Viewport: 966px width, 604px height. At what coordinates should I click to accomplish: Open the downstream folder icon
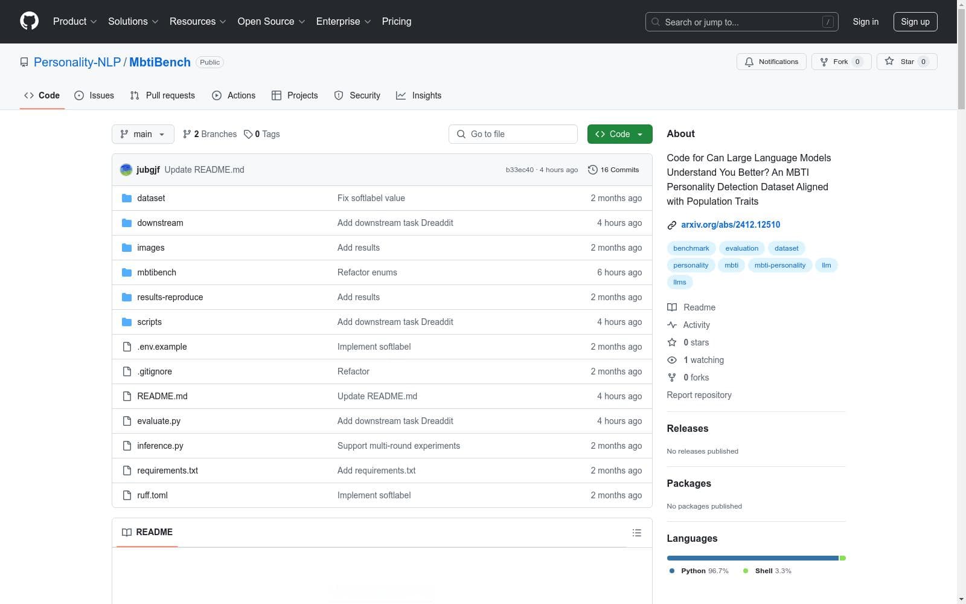point(127,223)
